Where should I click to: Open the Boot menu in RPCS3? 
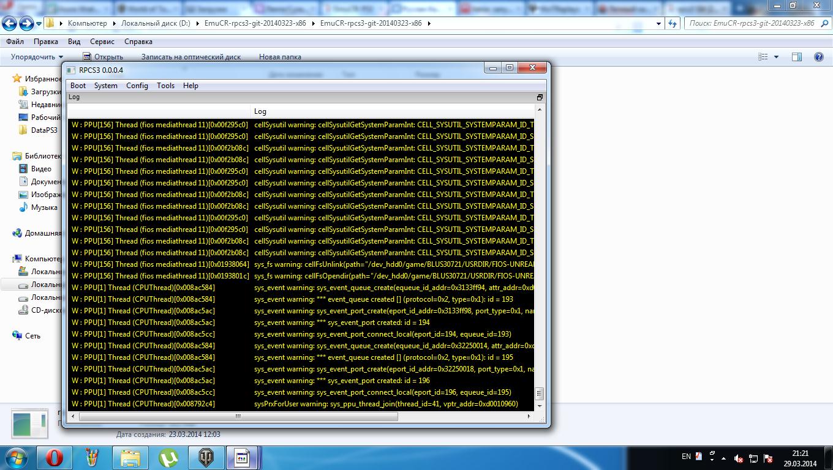coord(78,86)
